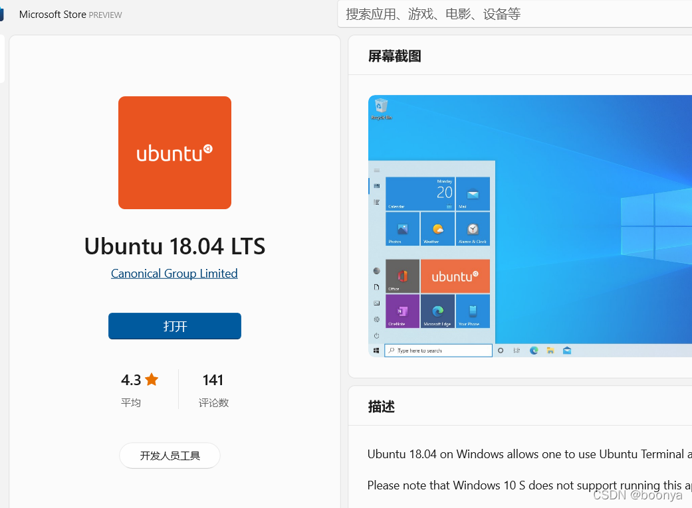Click the 4.3 average rating value

pyautogui.click(x=131, y=380)
